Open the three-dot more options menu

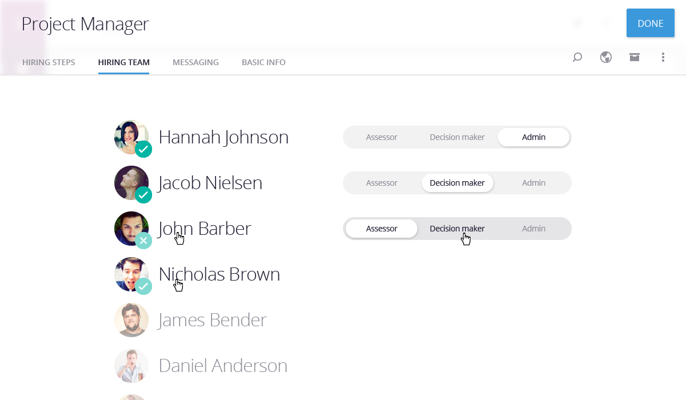(x=663, y=57)
